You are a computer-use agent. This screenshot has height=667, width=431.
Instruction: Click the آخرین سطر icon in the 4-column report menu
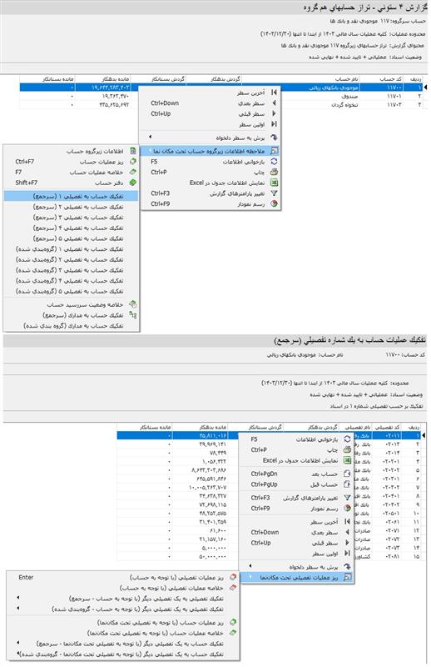(x=274, y=93)
